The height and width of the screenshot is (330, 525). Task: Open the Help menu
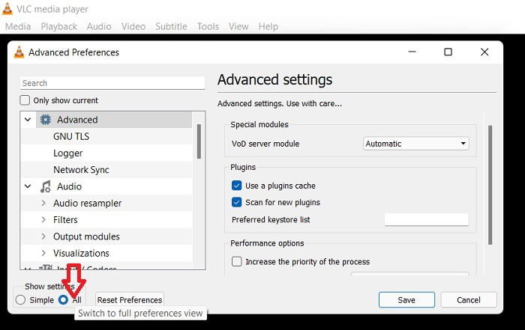(268, 26)
